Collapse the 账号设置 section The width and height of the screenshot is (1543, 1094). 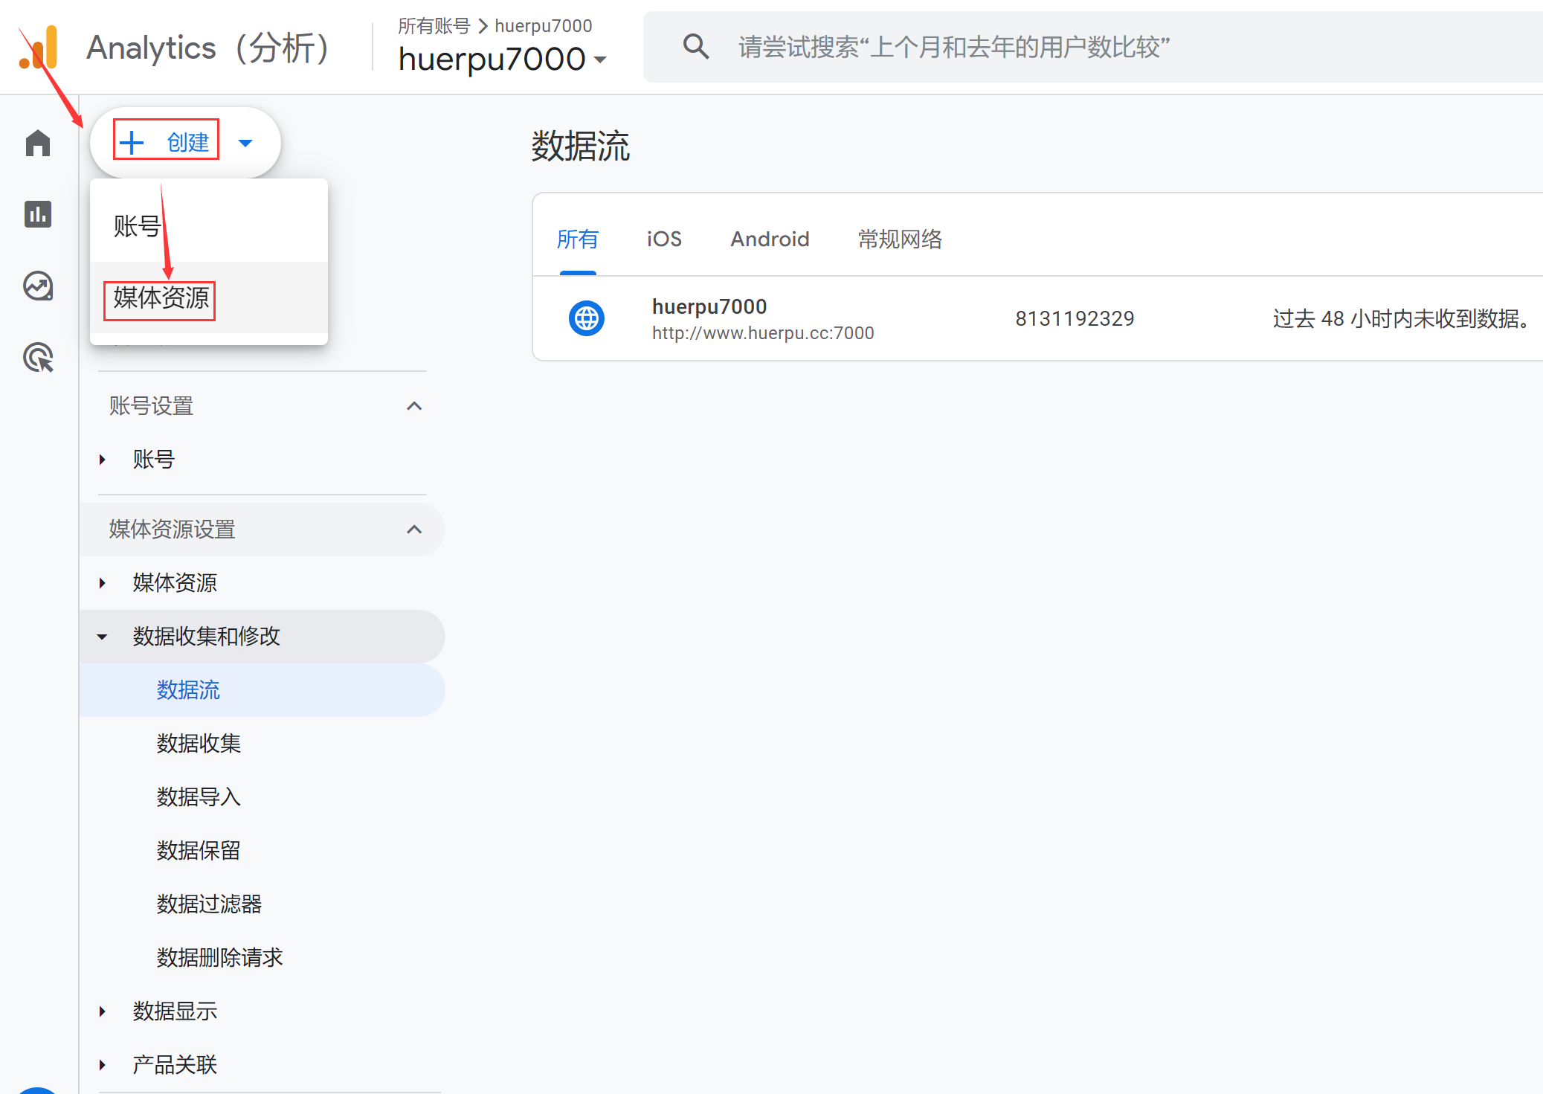tap(414, 406)
